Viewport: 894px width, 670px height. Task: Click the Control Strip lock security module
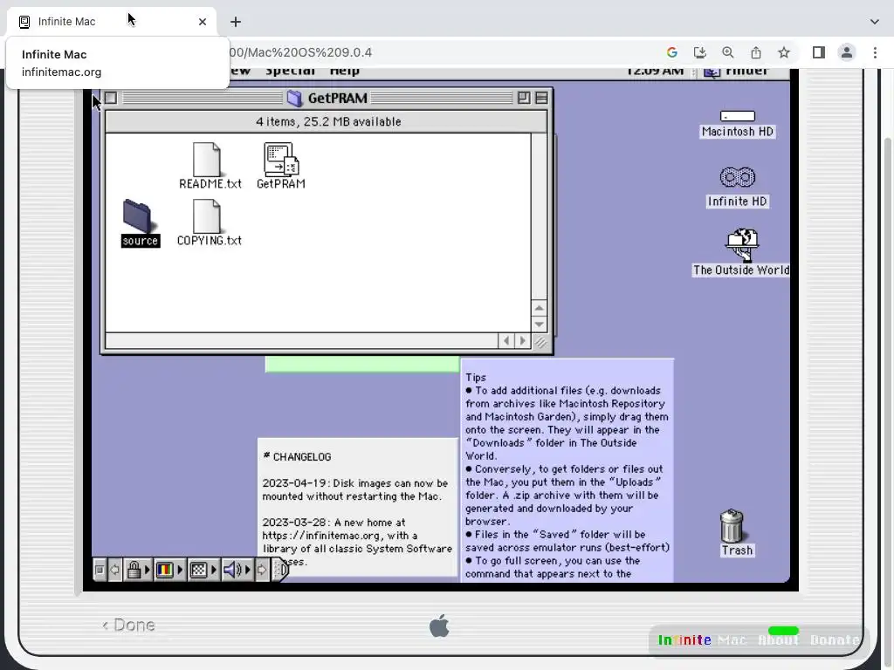134,570
